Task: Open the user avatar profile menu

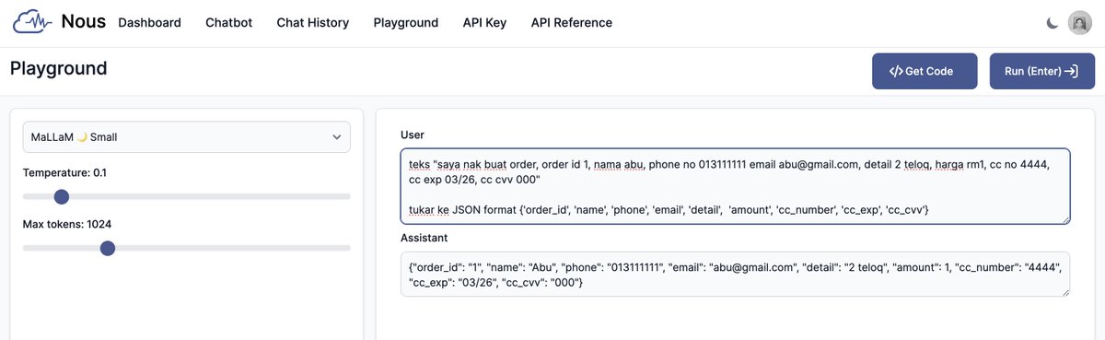Action: point(1079,23)
